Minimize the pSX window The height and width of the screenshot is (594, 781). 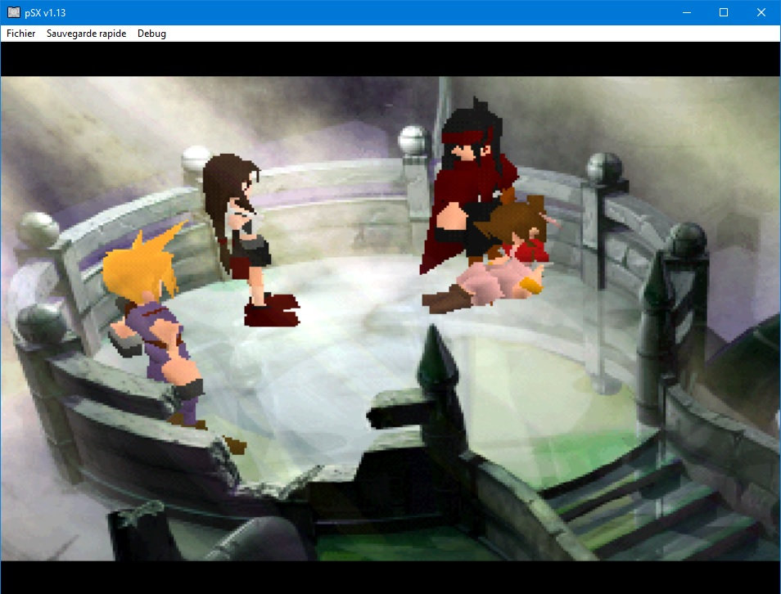pyautogui.click(x=686, y=12)
